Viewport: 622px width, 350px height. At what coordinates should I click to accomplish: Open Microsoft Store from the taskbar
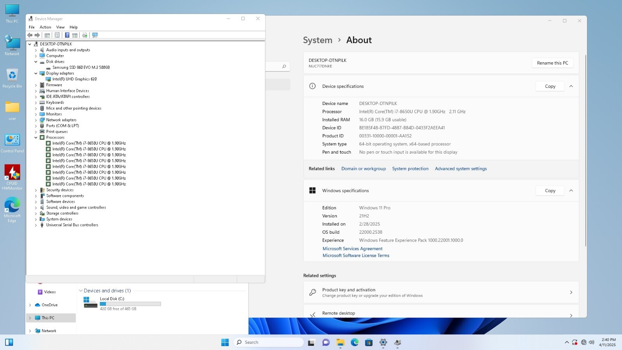[369, 342]
